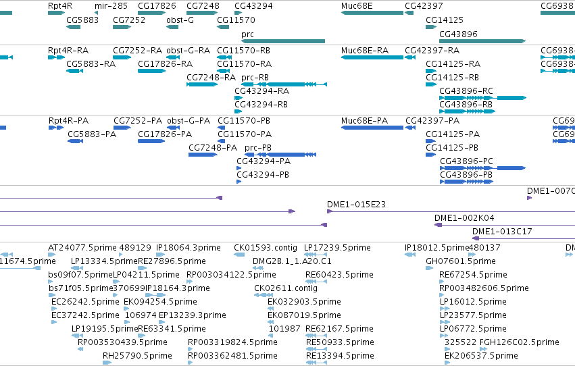Click the prc-RB transcript label
Image resolution: width=575 pixels, height=366 pixels.
coord(255,77)
